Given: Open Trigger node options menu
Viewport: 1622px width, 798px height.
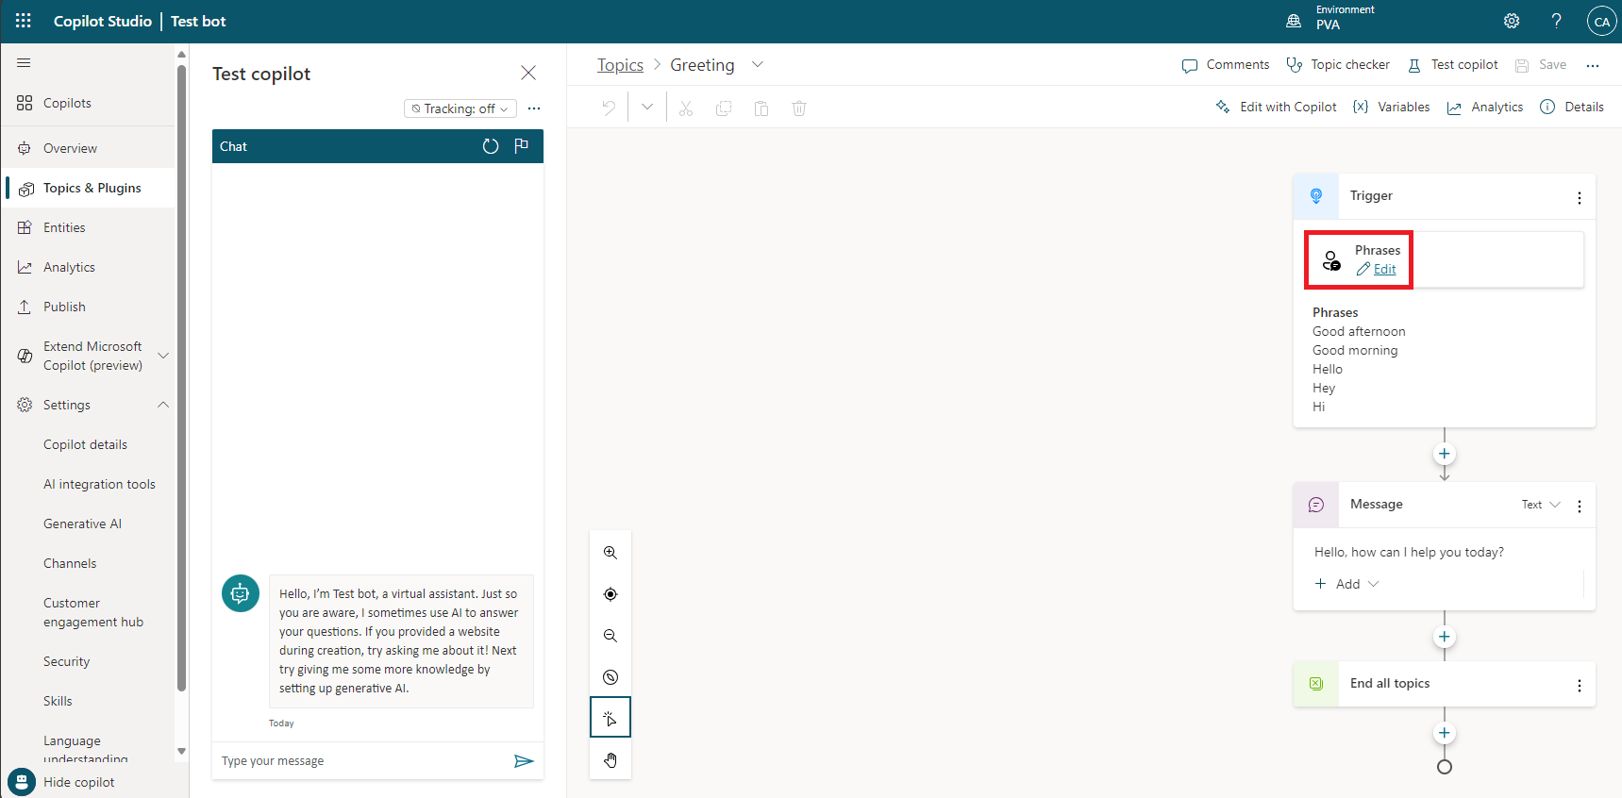Looking at the screenshot, I should pyautogui.click(x=1579, y=197).
